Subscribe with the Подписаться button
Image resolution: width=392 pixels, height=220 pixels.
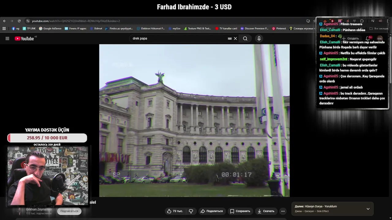tap(69, 211)
